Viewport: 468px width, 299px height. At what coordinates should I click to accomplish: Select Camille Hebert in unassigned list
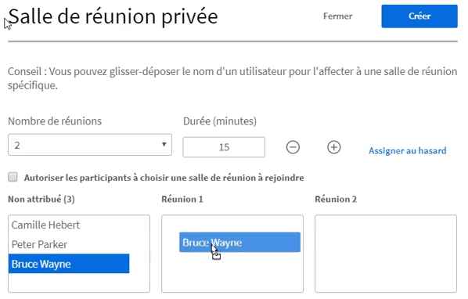point(45,225)
